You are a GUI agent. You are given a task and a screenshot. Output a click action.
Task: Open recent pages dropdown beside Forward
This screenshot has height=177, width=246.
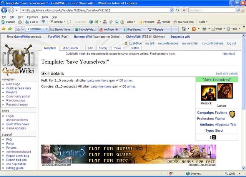pos(16,10)
